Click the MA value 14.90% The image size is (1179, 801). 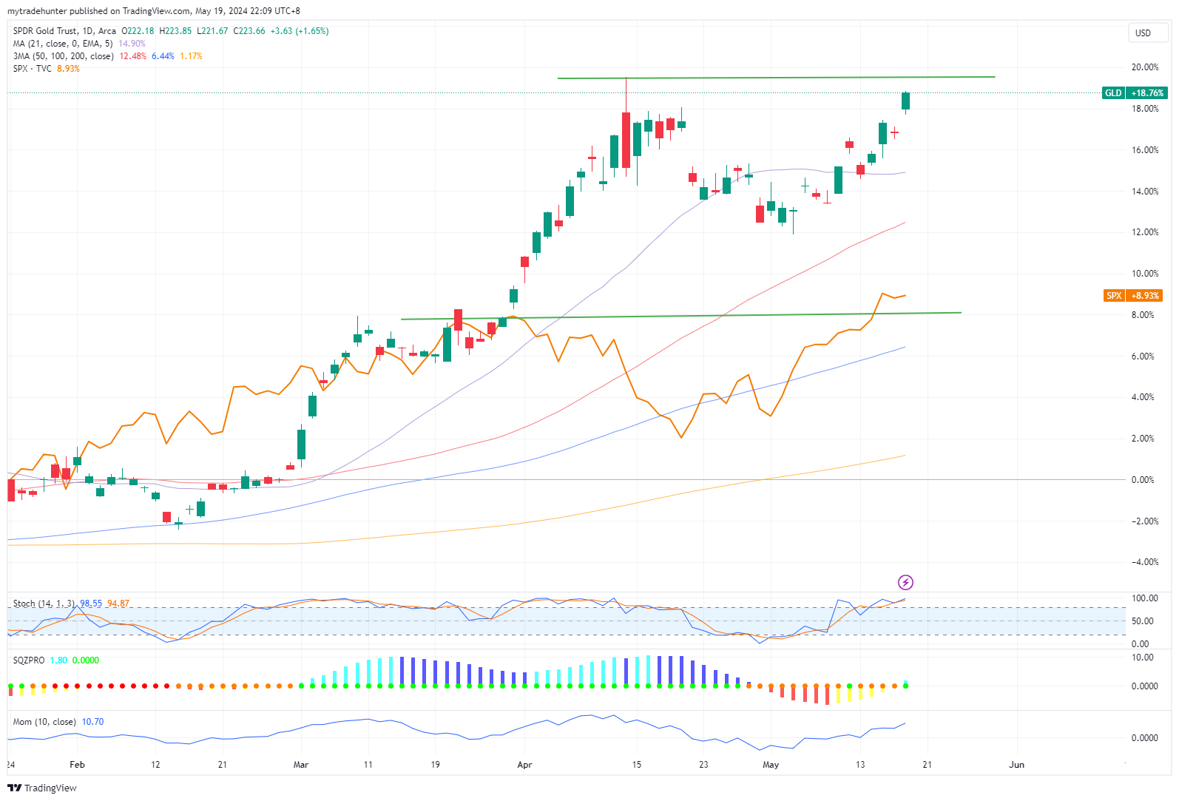(132, 44)
